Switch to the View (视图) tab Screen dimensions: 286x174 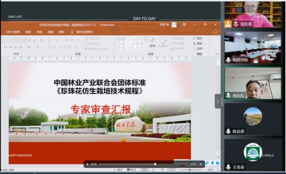(x=50, y=31)
